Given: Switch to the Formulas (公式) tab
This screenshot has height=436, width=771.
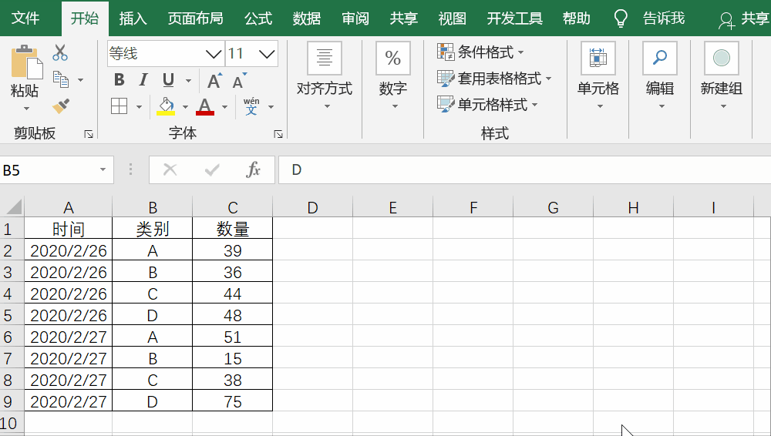Looking at the screenshot, I should point(258,18).
